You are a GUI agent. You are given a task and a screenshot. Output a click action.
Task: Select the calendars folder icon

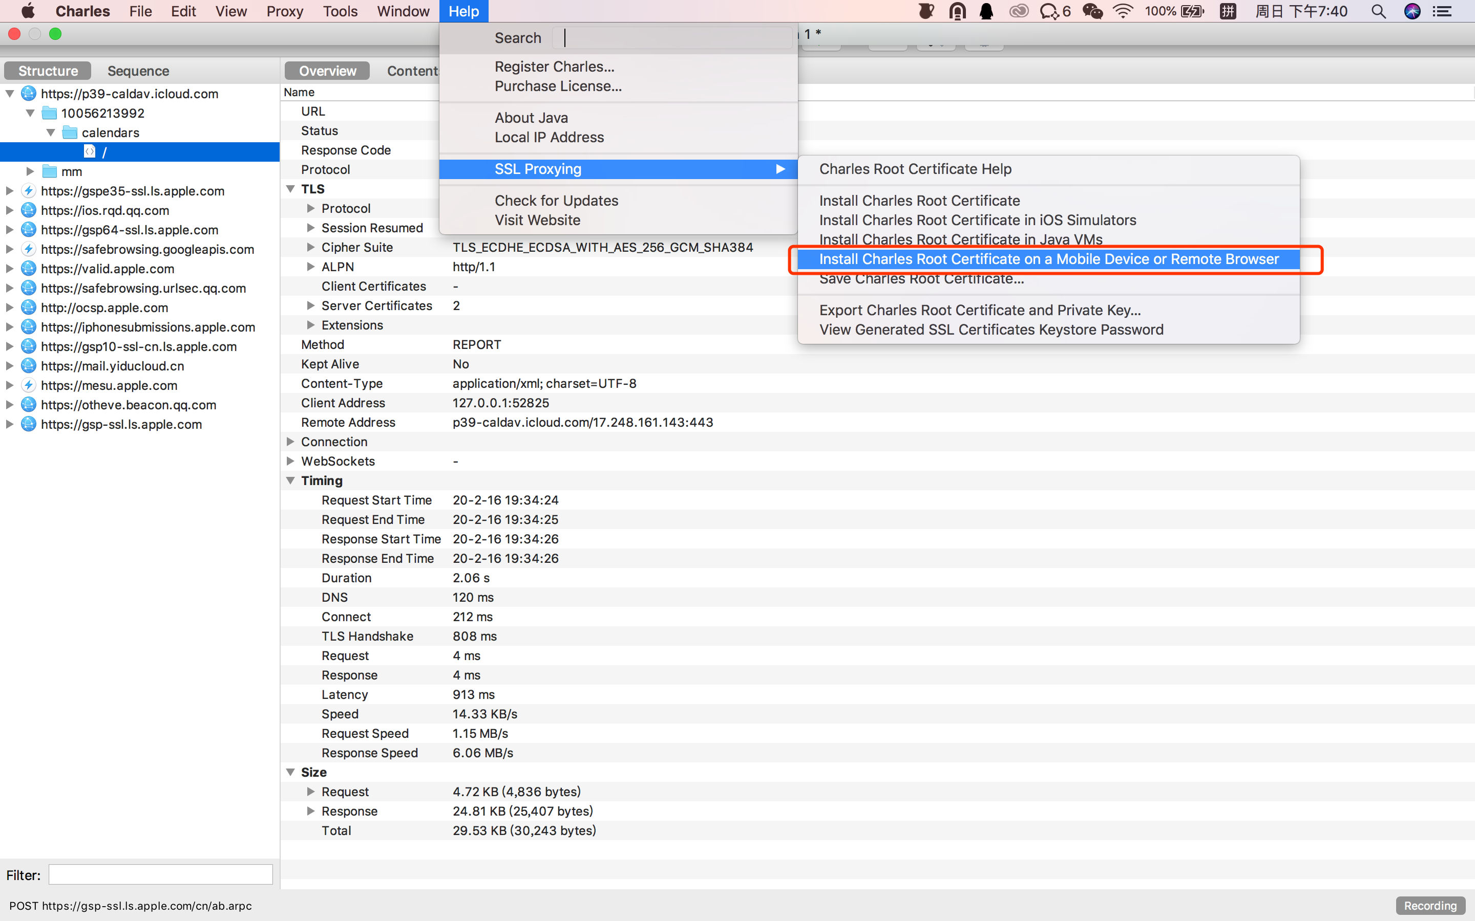70,133
